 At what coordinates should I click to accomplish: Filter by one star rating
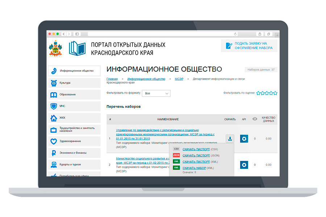coord(258,93)
